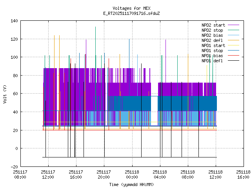Click the -20 y-axis tick label

14,166
